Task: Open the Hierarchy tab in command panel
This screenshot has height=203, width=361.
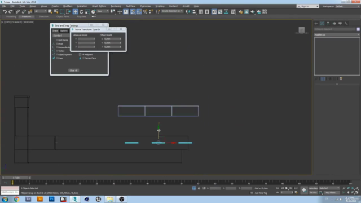Action: coord(328,24)
